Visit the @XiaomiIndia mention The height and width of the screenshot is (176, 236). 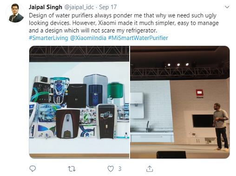pos(88,38)
